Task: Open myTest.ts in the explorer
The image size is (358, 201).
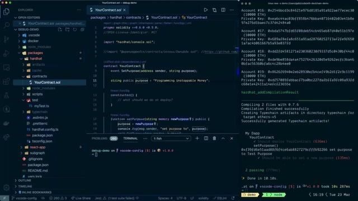Action: point(41,106)
